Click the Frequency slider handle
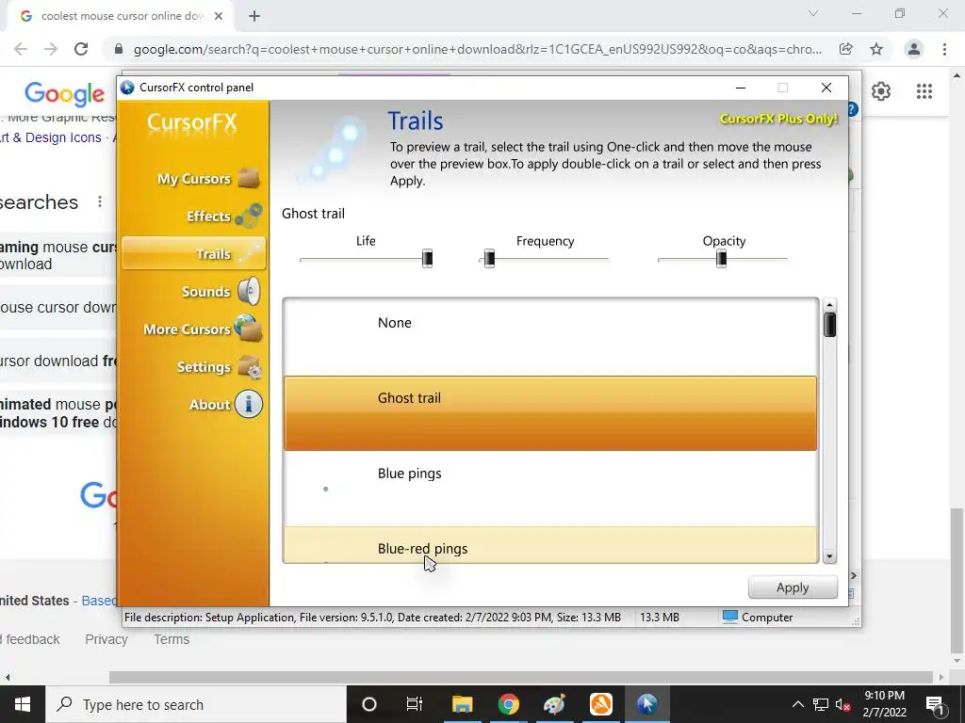Screen dimensions: 965x723 [489, 258]
